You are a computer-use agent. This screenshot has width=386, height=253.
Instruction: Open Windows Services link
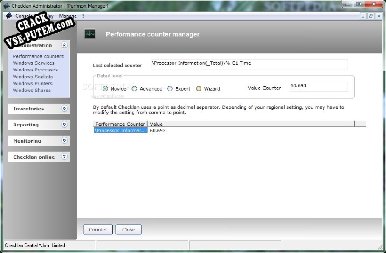tap(34, 63)
